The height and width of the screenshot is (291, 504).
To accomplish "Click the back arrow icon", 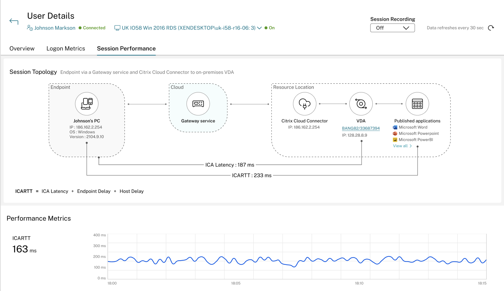I will pyautogui.click(x=14, y=21).
